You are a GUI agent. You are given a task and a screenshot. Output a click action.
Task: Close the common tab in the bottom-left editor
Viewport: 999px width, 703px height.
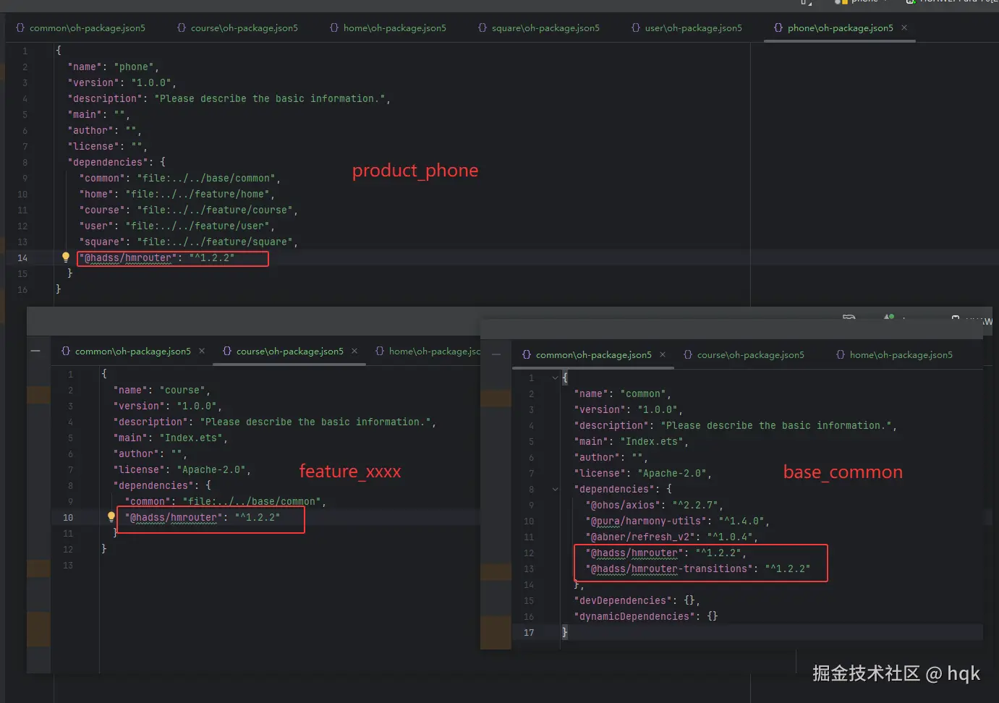click(x=202, y=351)
